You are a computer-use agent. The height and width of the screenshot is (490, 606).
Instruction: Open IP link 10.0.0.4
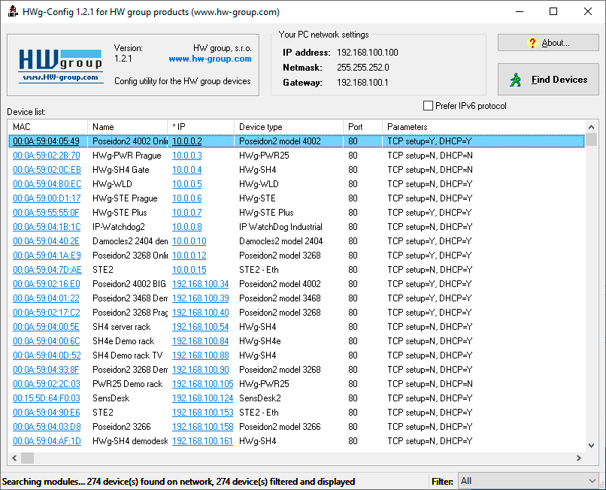click(187, 170)
